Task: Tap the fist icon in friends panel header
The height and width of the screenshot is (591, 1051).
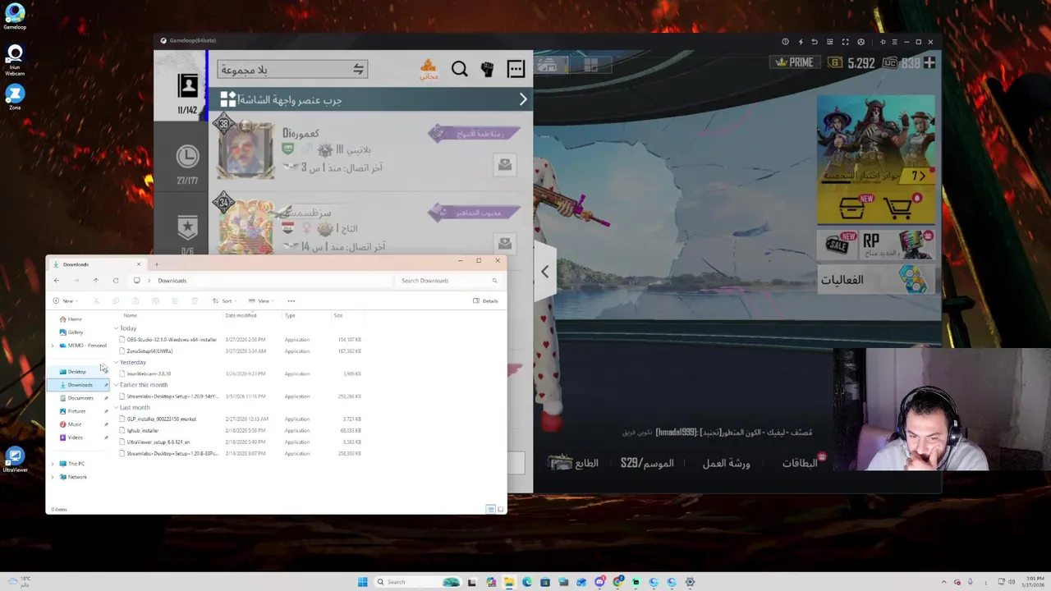Action: tap(488, 70)
